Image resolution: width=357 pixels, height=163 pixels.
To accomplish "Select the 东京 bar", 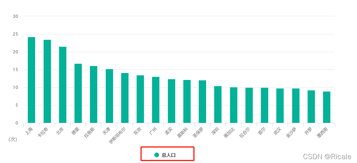I will pyautogui.click(x=140, y=99).
